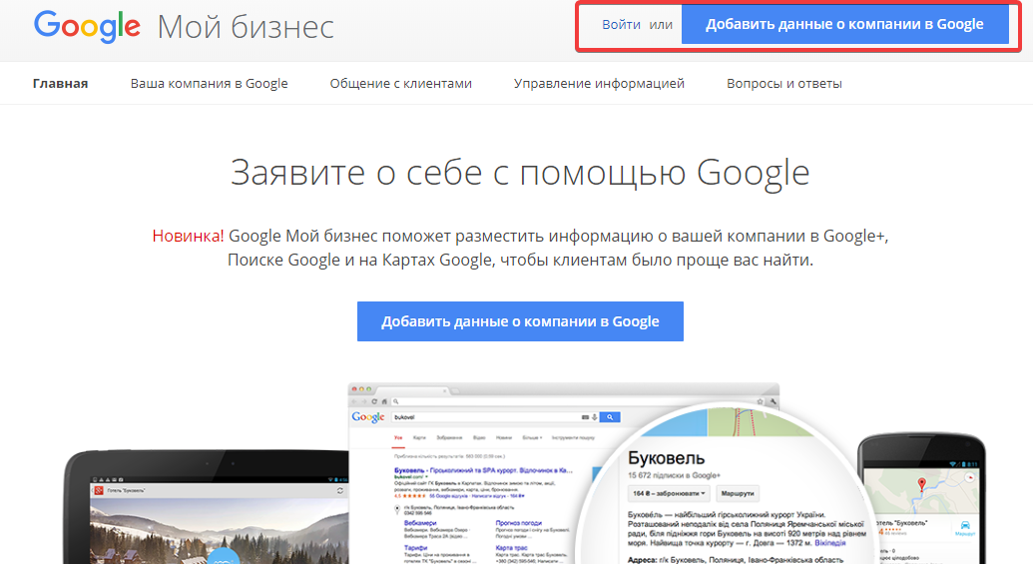Click the Google logo in header
This screenshot has height=564, width=1033.
click(87, 26)
